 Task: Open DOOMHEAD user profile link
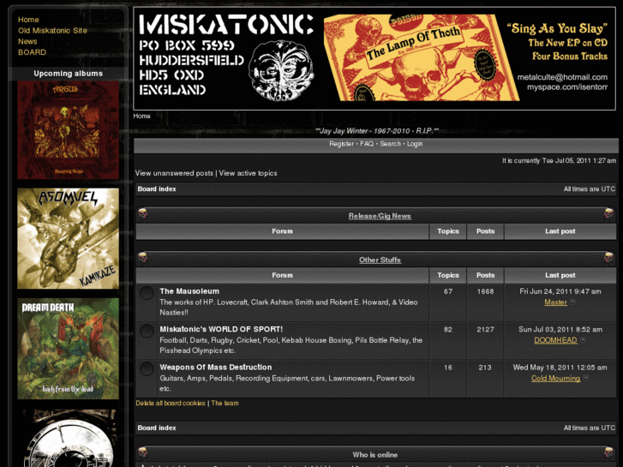point(555,340)
